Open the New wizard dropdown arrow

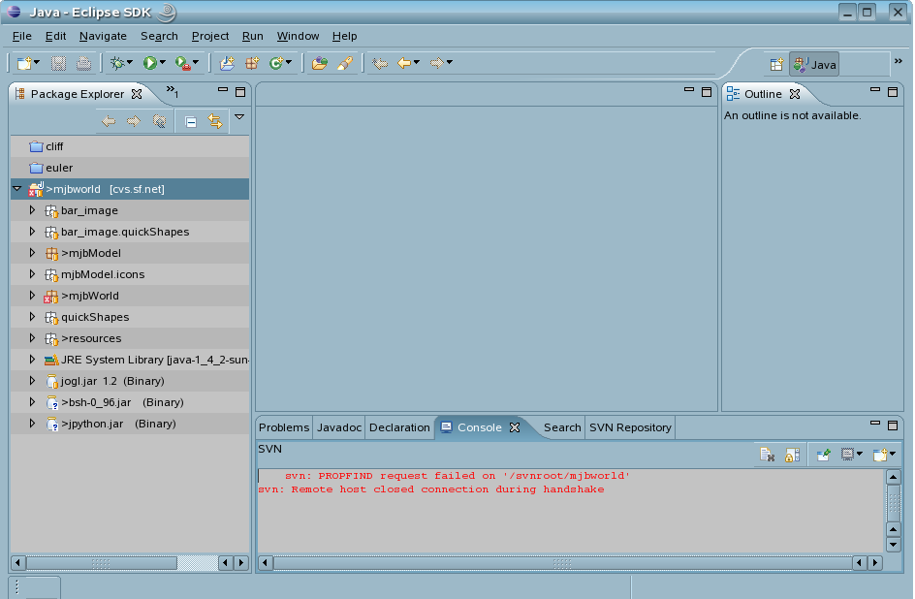pyautogui.click(x=37, y=62)
